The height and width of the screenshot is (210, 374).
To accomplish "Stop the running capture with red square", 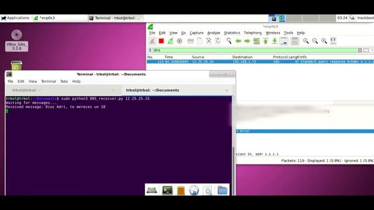I will pyautogui.click(x=161, y=41).
